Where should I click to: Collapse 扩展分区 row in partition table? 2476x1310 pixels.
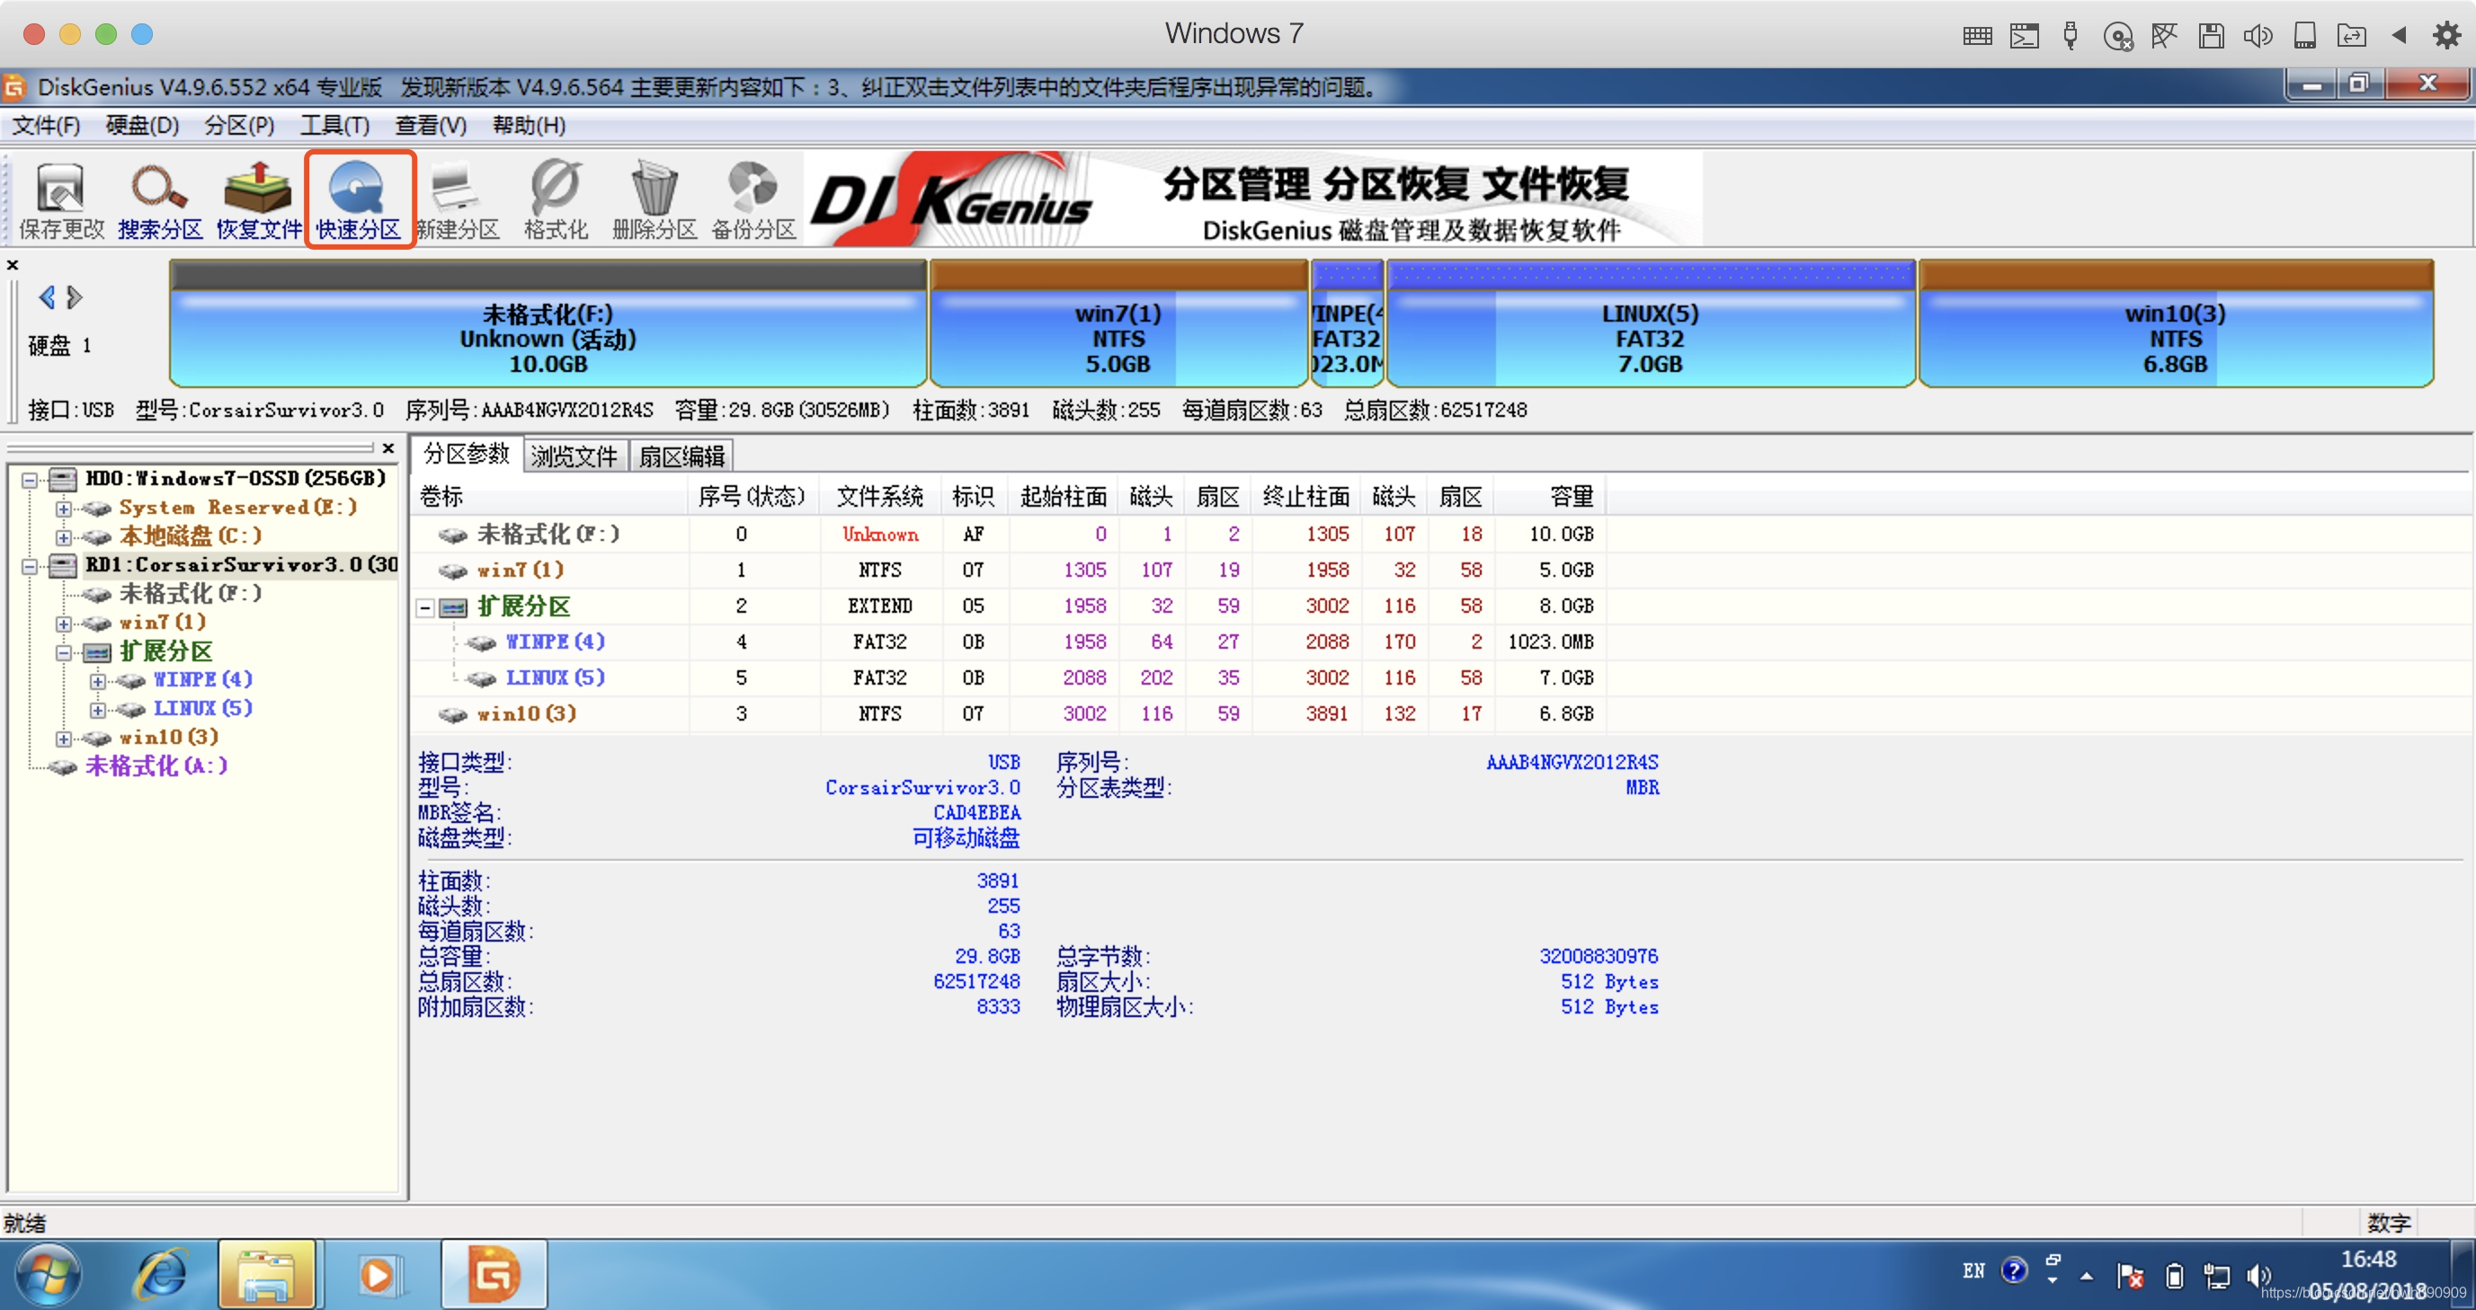(425, 608)
